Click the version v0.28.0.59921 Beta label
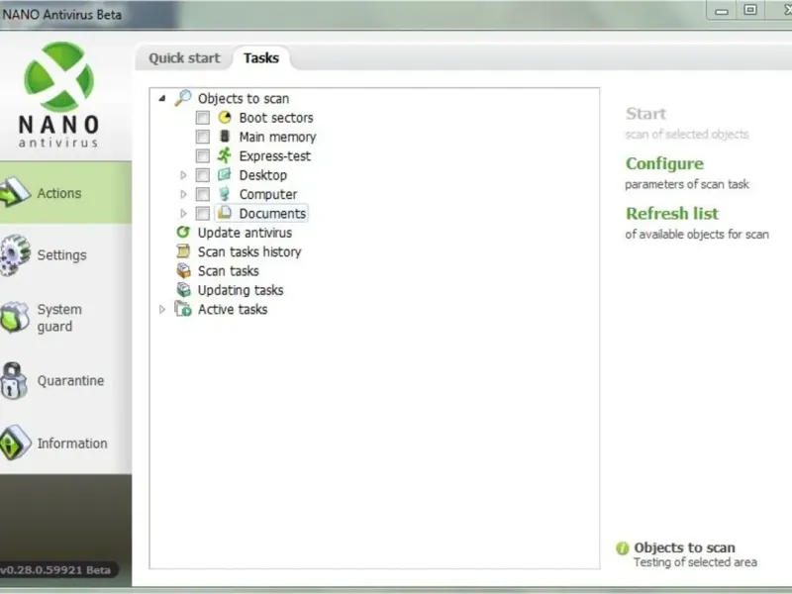 click(x=55, y=570)
